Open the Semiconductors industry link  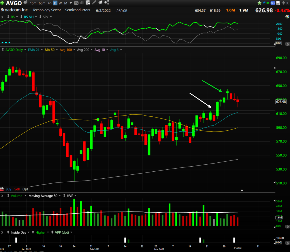(x=78, y=10)
